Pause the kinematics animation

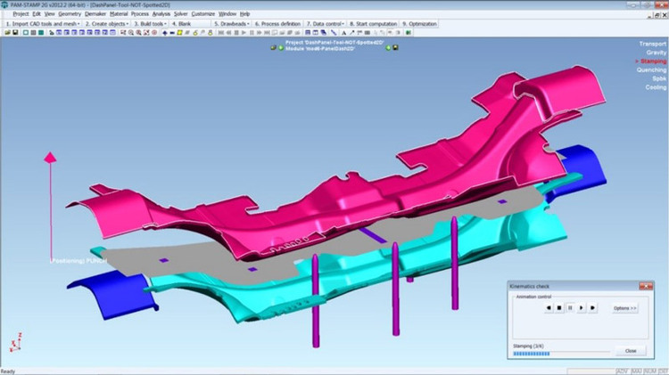(570, 308)
